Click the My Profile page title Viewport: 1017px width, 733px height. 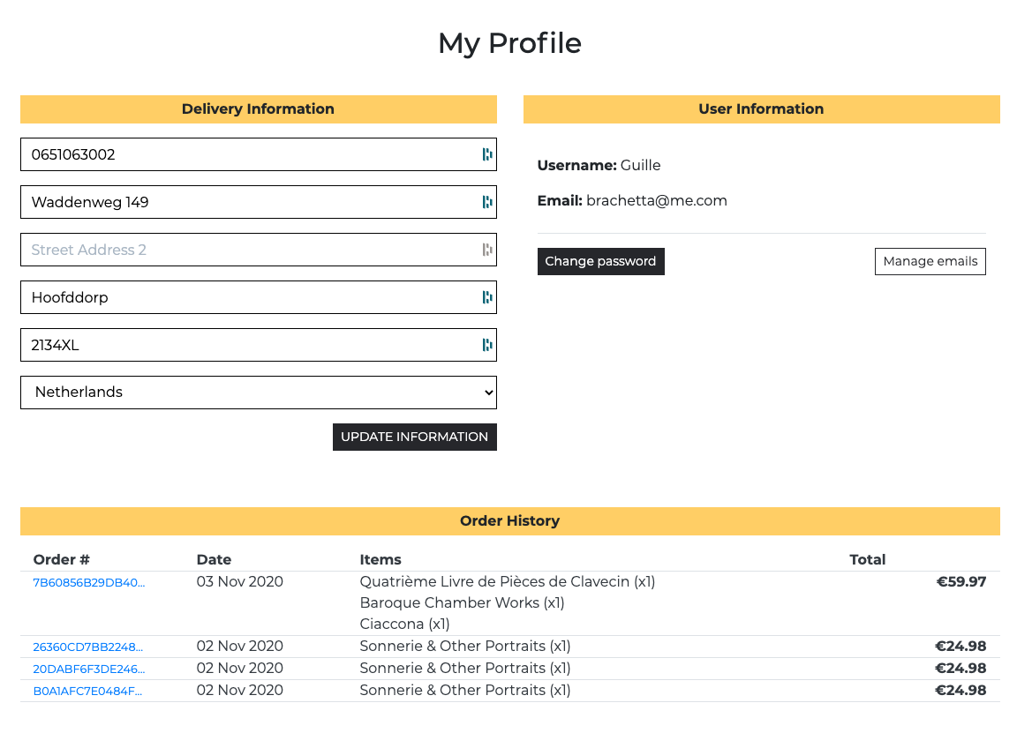509,43
